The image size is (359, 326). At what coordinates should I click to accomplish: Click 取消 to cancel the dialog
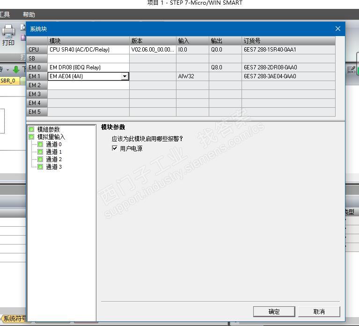319,311
